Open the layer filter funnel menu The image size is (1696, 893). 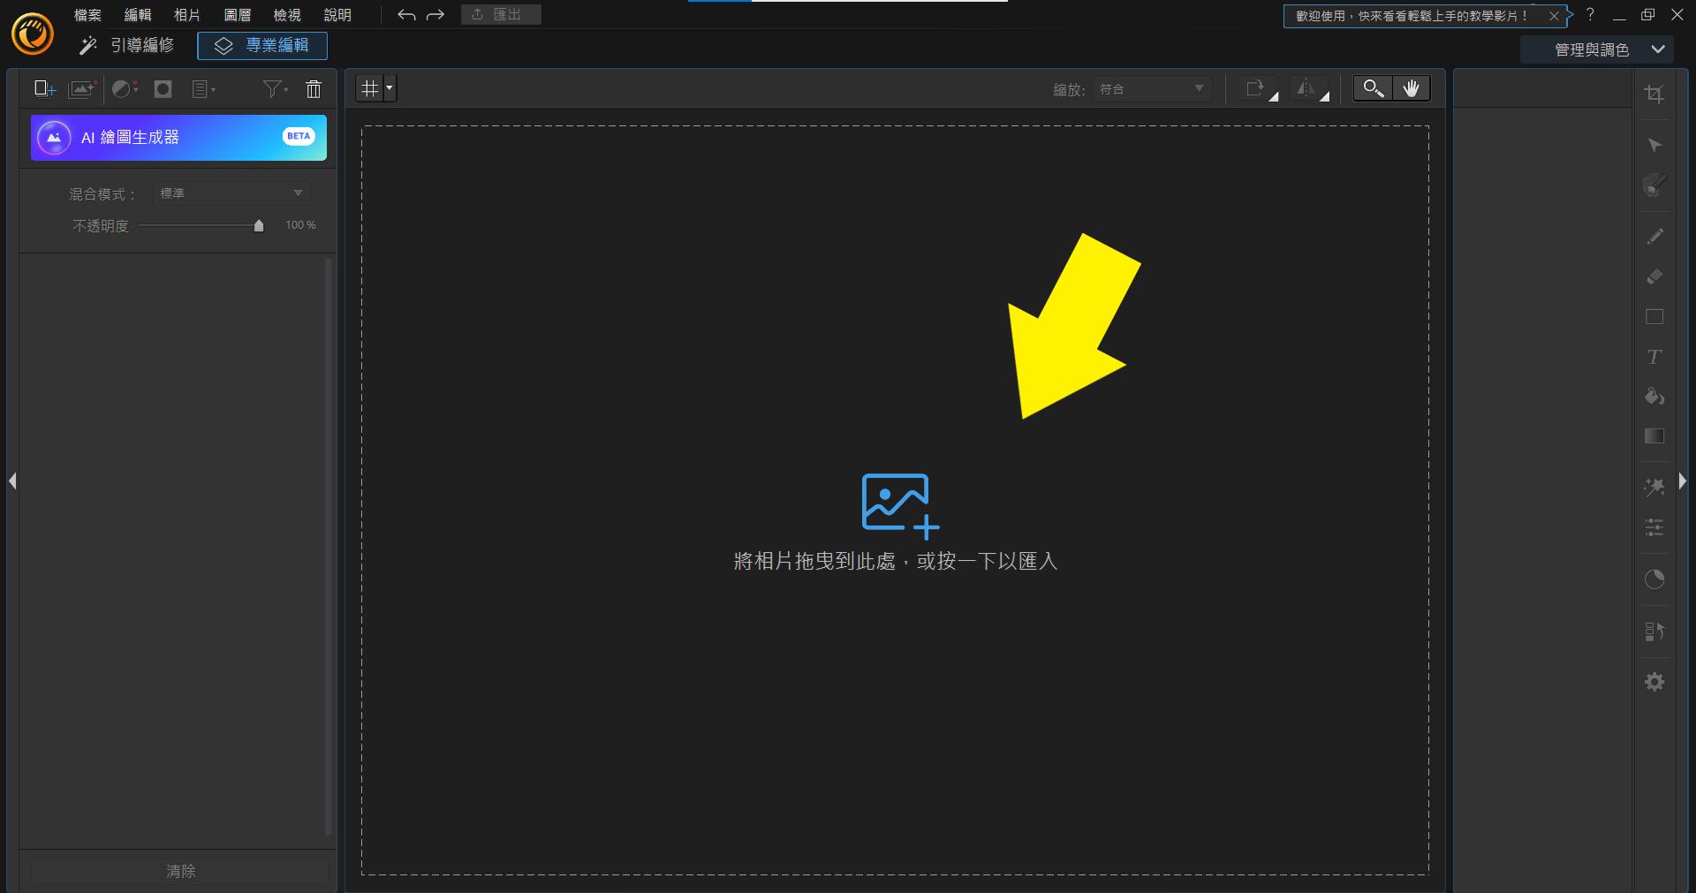[276, 89]
